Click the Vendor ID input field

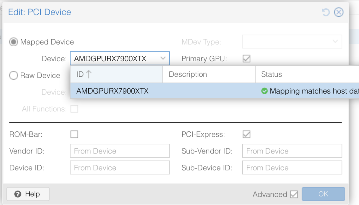coord(120,151)
